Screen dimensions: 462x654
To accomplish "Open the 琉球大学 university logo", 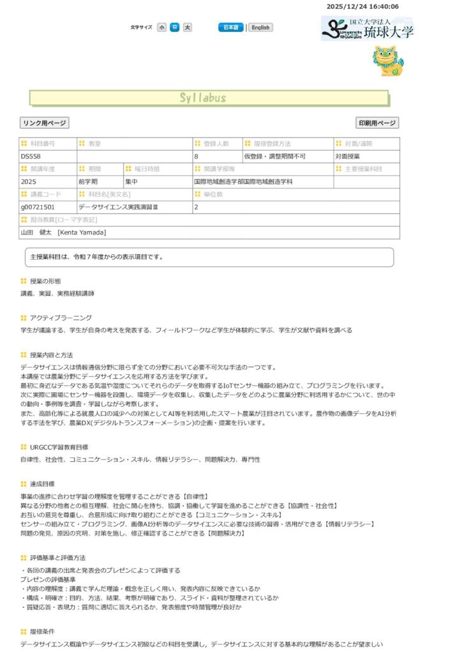I will pos(367,29).
